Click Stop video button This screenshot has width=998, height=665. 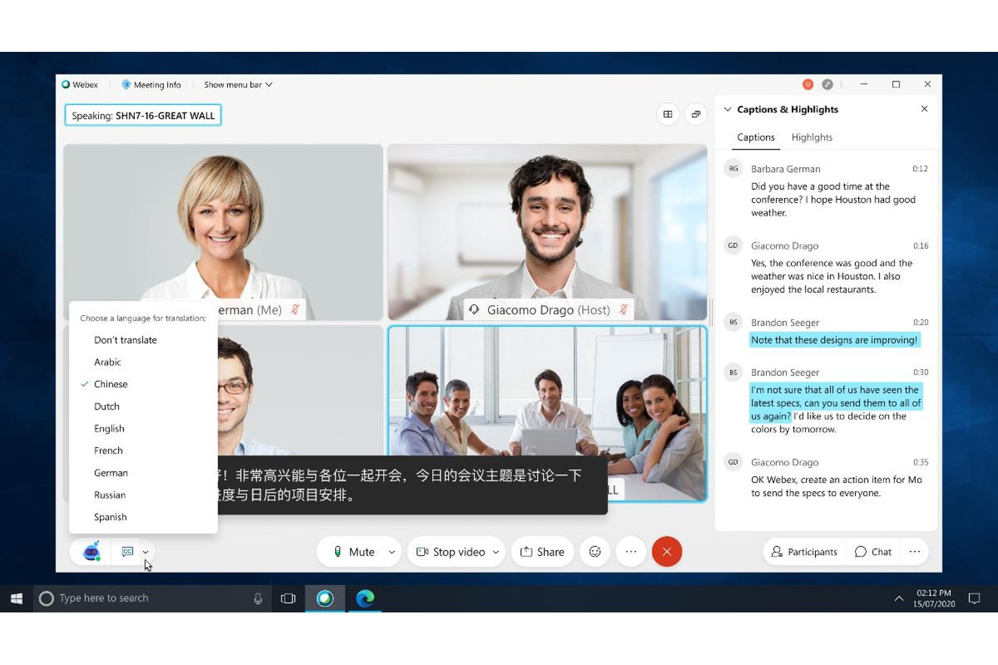450,552
